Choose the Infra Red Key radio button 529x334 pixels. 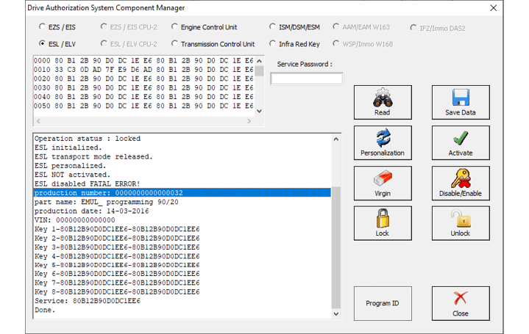[x=274, y=44]
